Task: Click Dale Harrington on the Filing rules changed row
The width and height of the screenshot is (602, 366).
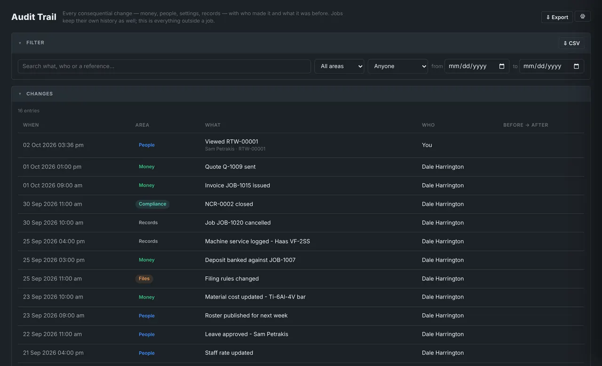Action: (443, 278)
